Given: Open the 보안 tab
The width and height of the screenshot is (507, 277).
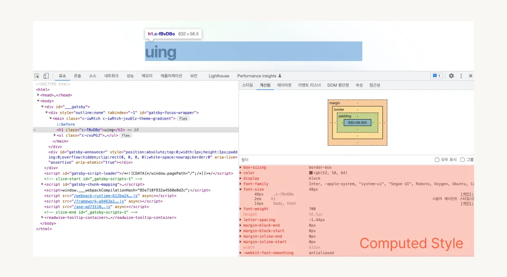Looking at the screenshot, I should pos(194,76).
